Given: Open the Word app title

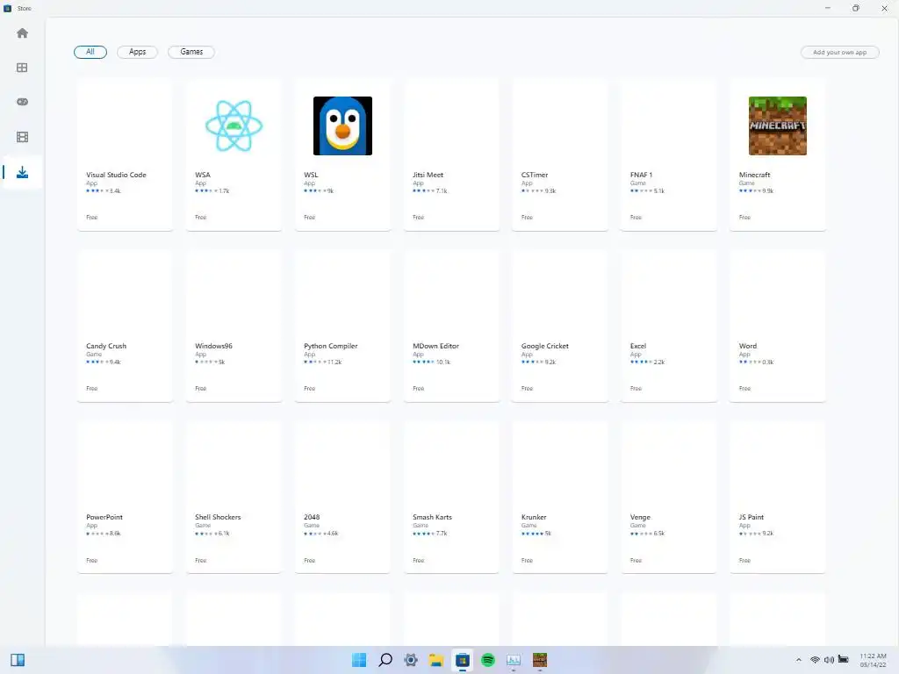Looking at the screenshot, I should pos(748,346).
